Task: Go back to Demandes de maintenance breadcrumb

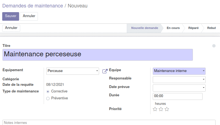Action: coord(33,6)
